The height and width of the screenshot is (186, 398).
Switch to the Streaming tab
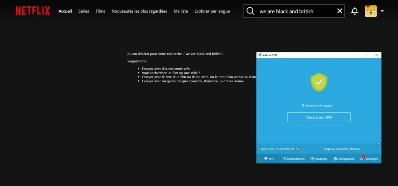tap(319, 159)
